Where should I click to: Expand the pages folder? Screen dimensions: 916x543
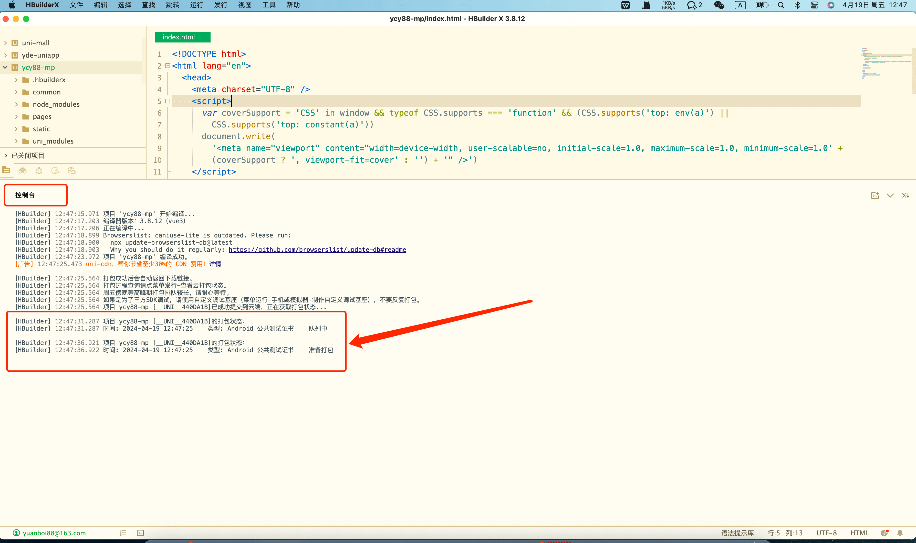[x=16, y=117]
